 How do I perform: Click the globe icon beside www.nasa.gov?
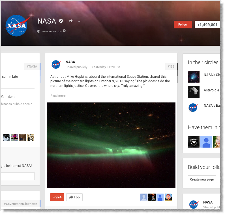click(38, 31)
